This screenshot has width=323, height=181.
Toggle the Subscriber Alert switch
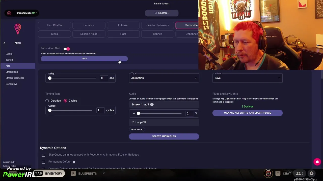pyautogui.click(x=67, y=49)
